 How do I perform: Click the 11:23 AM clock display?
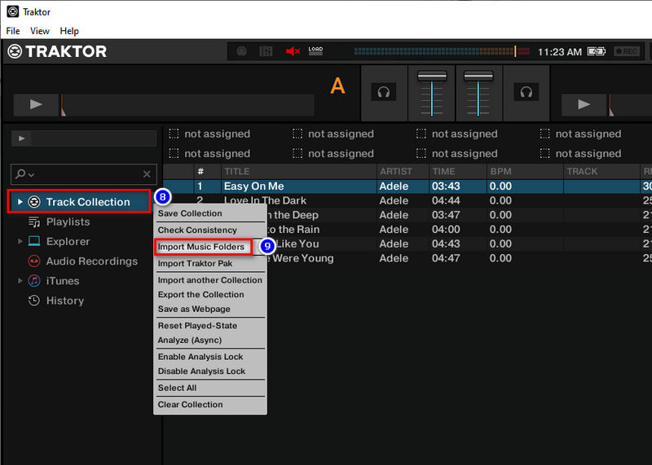pos(560,52)
